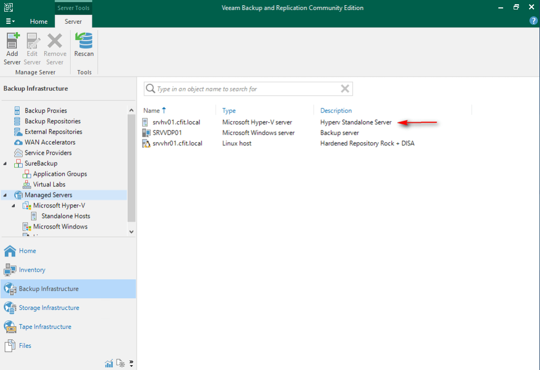Click the object name search field

pyautogui.click(x=245, y=89)
